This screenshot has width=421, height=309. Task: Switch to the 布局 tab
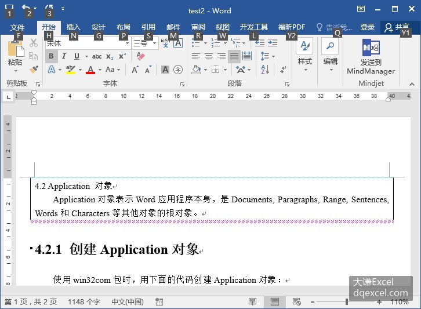point(124,27)
